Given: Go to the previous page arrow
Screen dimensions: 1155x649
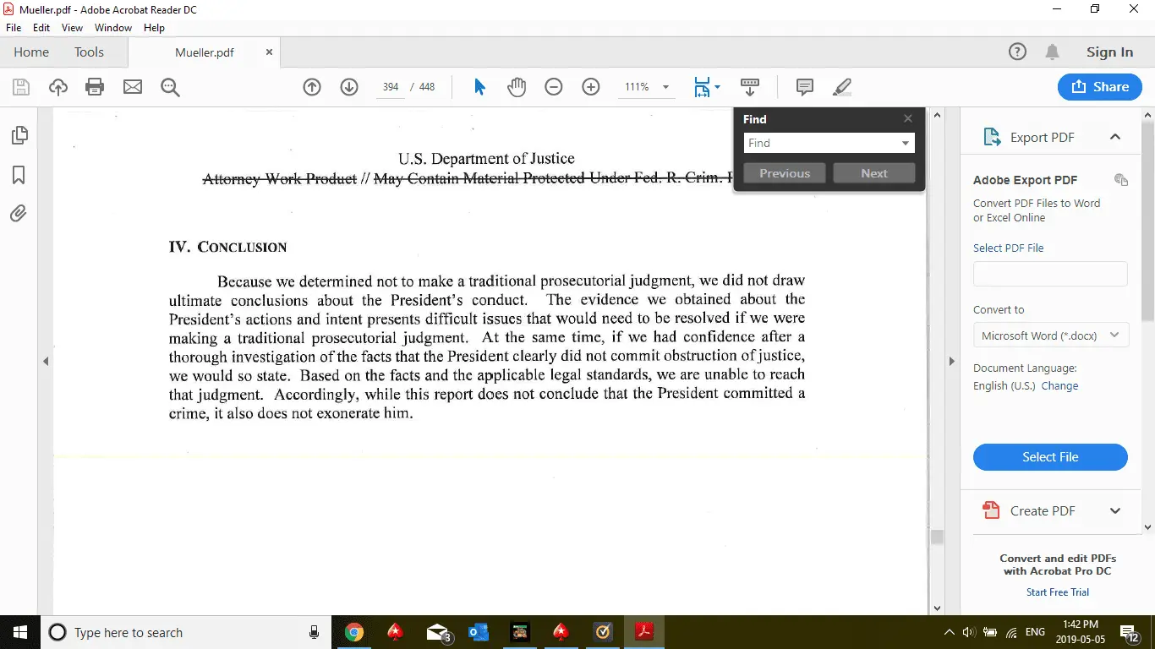Looking at the screenshot, I should pos(312,87).
